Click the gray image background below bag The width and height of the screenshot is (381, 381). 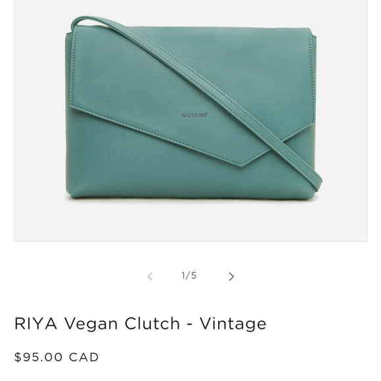pyautogui.click(x=190, y=222)
